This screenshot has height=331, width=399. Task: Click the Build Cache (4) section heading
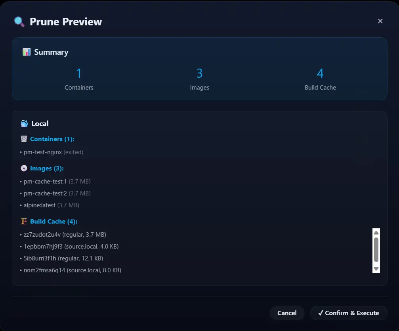(53, 222)
